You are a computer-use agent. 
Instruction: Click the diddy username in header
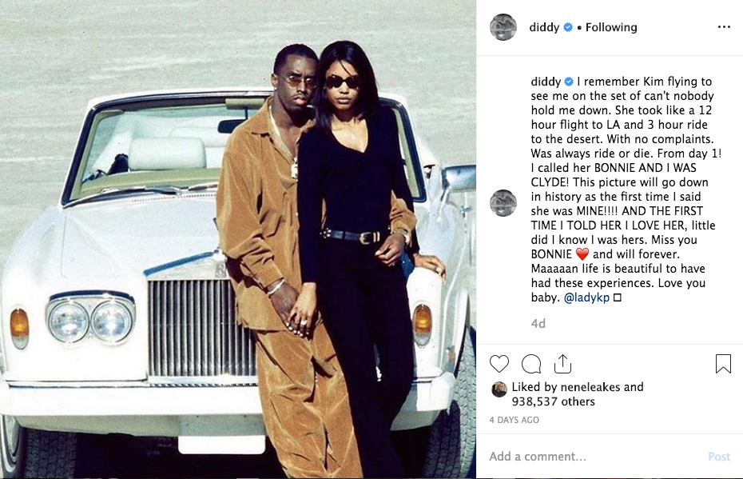coord(544,27)
